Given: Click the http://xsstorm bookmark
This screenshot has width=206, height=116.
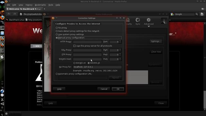Looking at the screenshot, I should pyautogui.click(x=33, y=20).
